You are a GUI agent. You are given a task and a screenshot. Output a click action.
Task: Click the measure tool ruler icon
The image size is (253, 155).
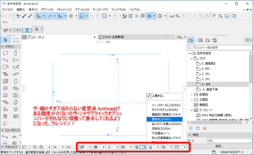131,16
